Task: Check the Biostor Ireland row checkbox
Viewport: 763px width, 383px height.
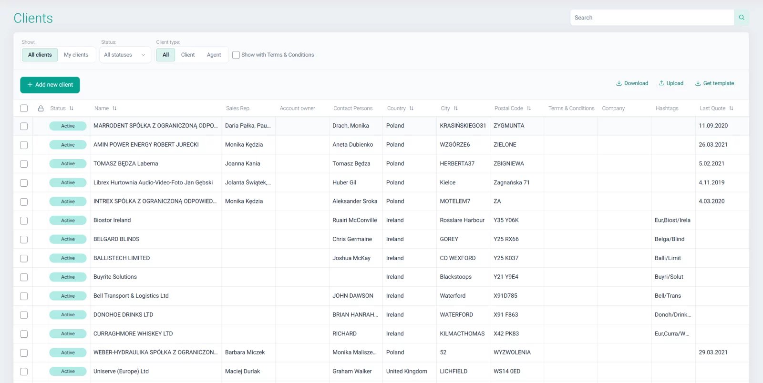Action: 24,221
